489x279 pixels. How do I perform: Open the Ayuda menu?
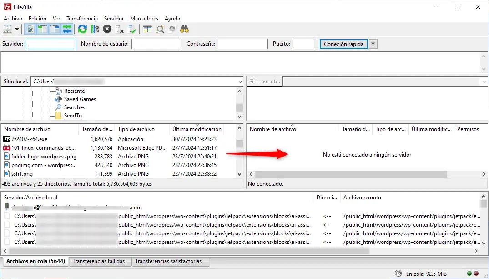tap(172, 19)
